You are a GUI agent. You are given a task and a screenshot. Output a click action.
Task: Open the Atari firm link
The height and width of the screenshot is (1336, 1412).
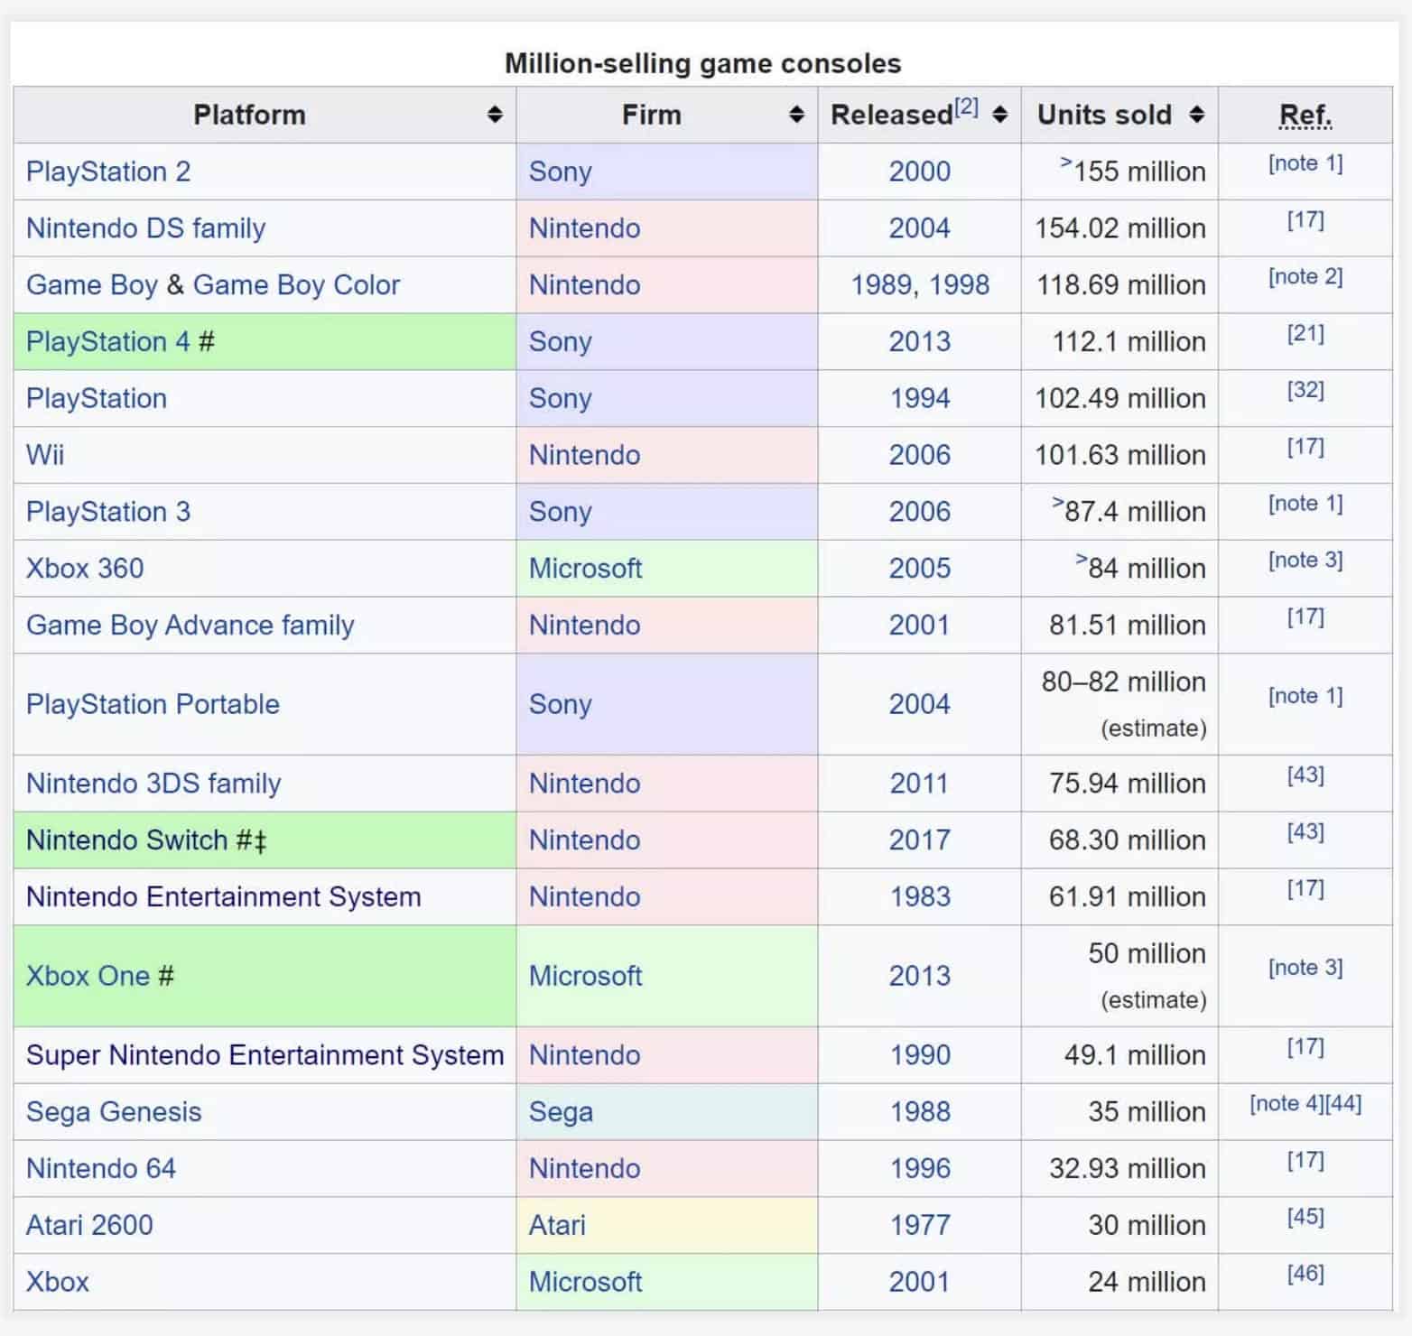(557, 1226)
